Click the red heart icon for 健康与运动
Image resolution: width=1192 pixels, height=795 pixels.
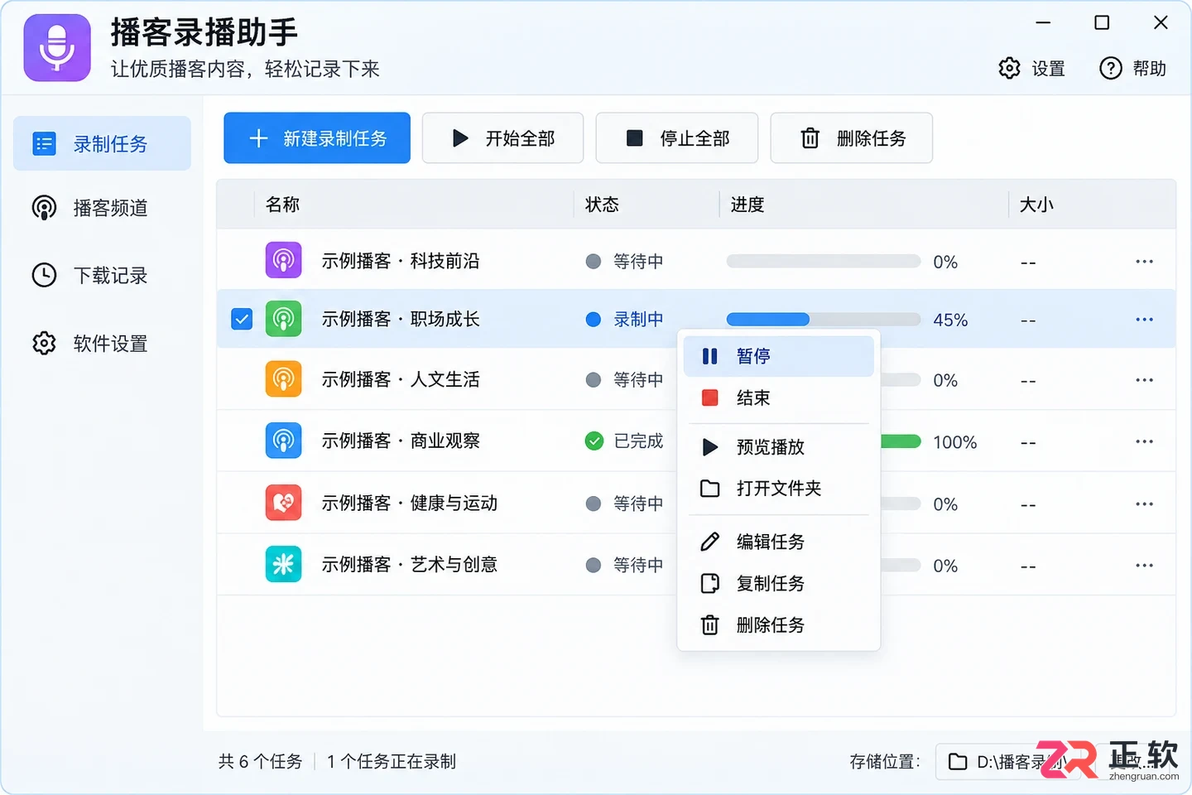click(283, 503)
